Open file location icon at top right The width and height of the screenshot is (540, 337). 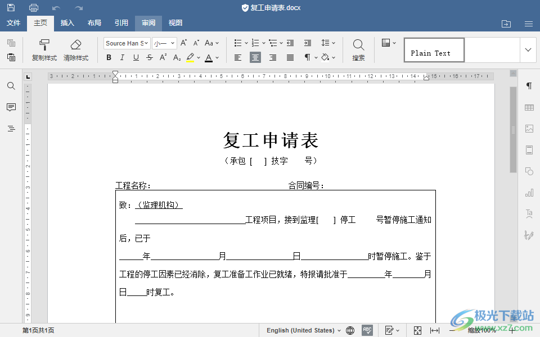[x=506, y=24]
